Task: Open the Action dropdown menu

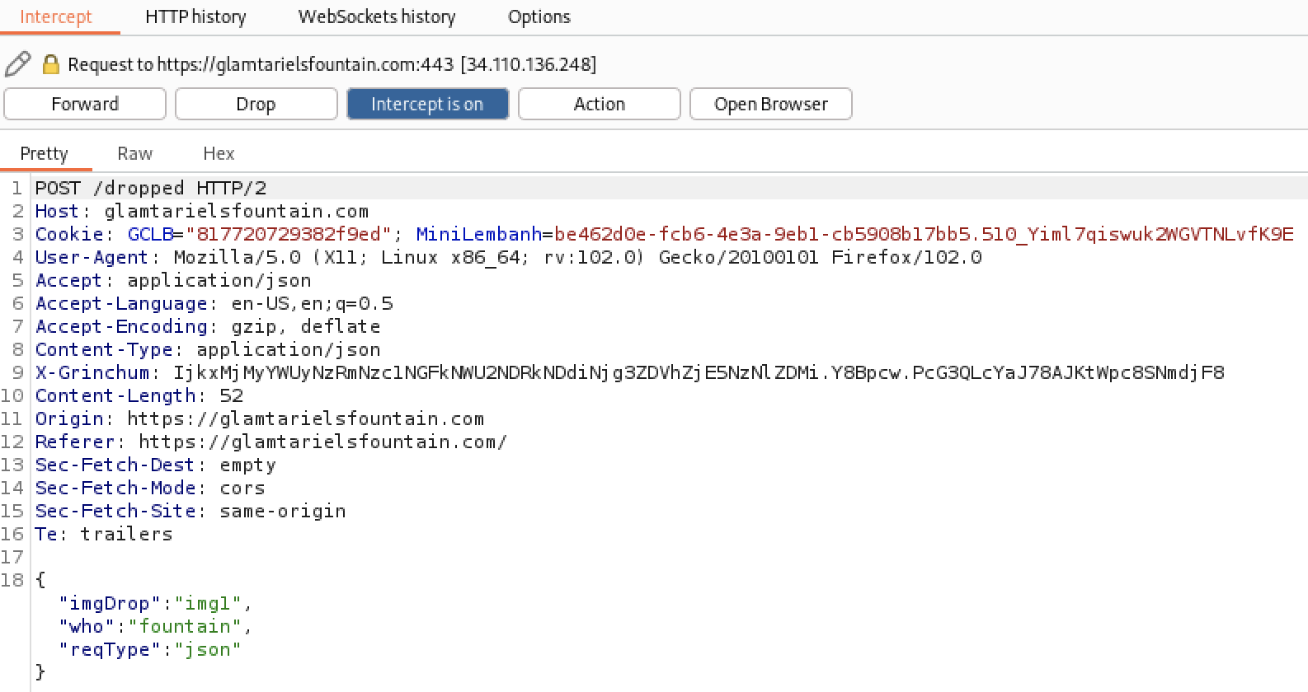Action: tap(599, 104)
